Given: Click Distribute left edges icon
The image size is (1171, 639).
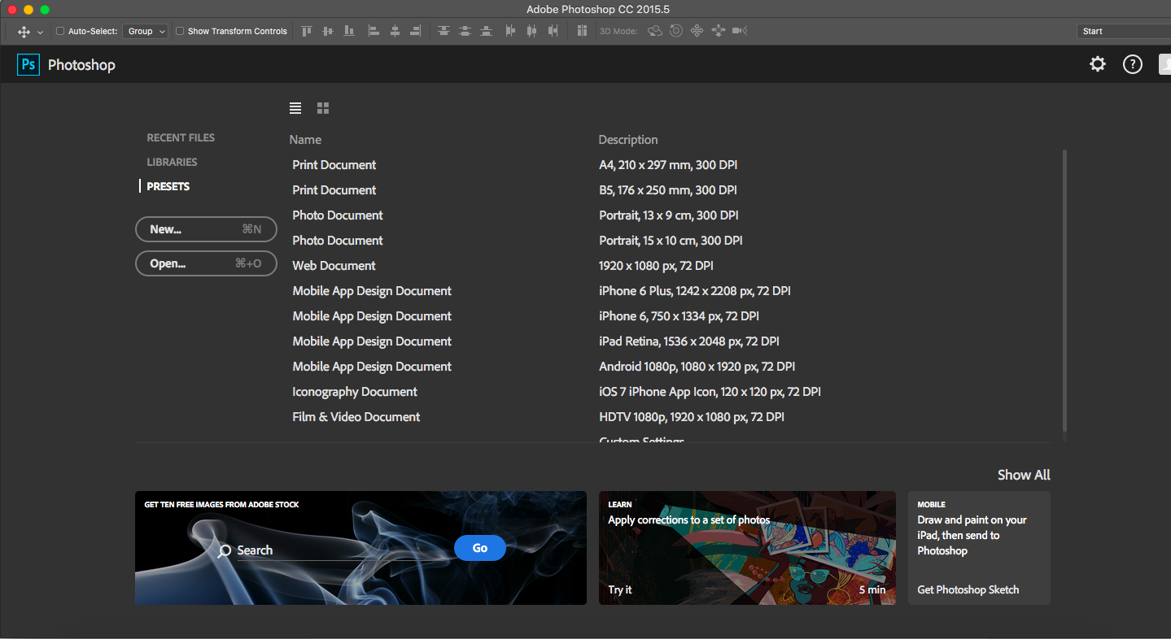Looking at the screenshot, I should [x=511, y=31].
